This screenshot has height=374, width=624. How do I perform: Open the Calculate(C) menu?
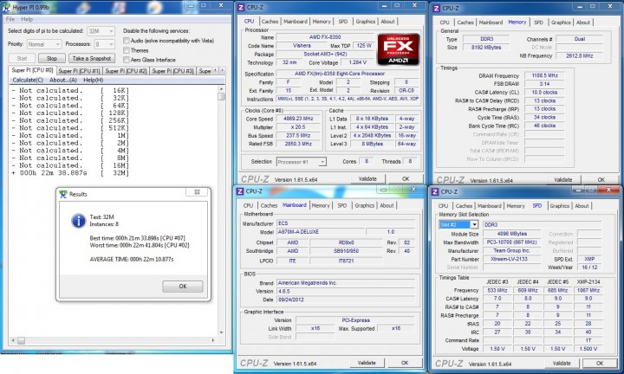click(x=28, y=80)
